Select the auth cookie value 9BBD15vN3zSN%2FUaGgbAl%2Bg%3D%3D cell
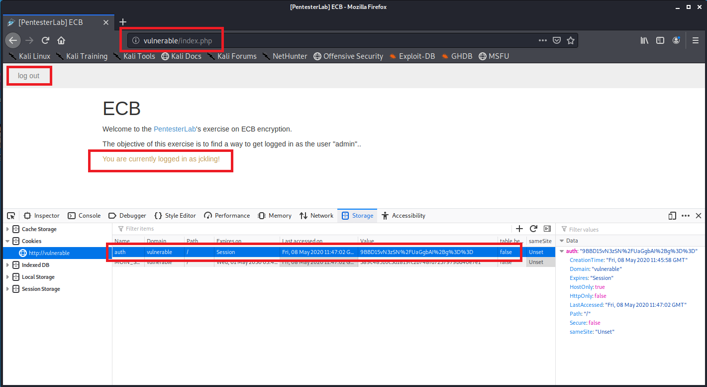 [x=428, y=252]
